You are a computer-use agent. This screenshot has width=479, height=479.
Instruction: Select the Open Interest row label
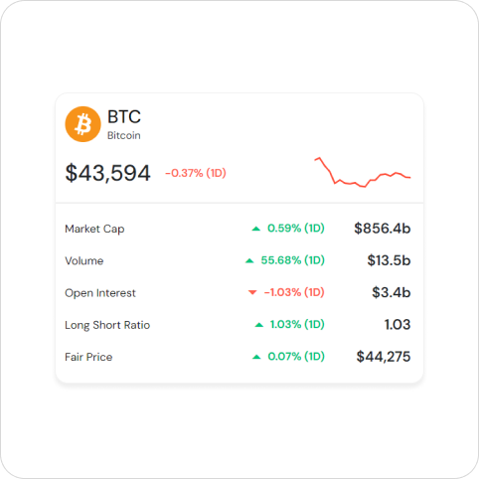100,293
